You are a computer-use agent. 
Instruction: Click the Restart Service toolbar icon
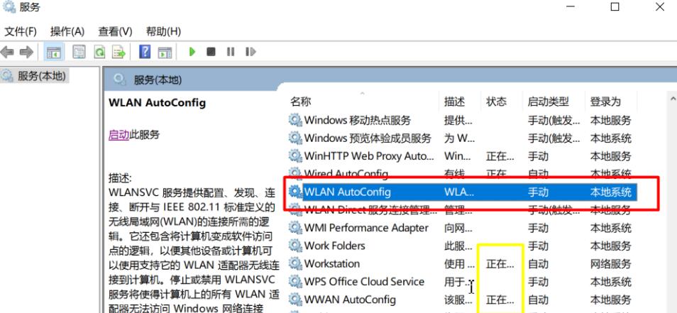click(250, 52)
